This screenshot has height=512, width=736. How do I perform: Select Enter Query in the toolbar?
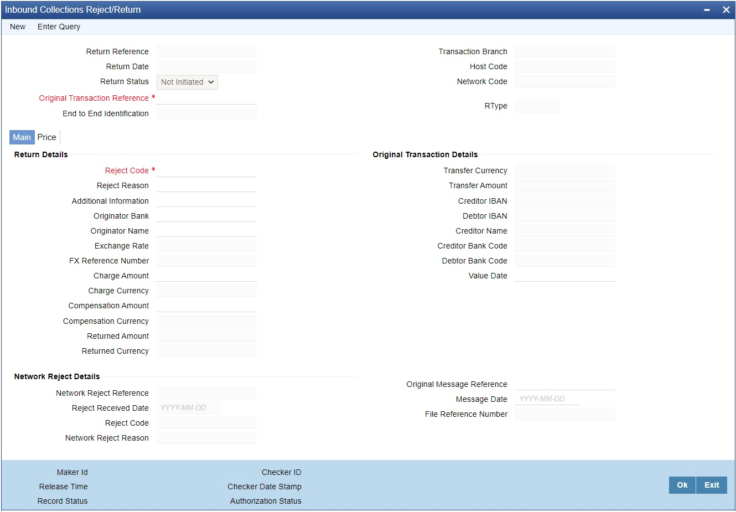(x=59, y=27)
